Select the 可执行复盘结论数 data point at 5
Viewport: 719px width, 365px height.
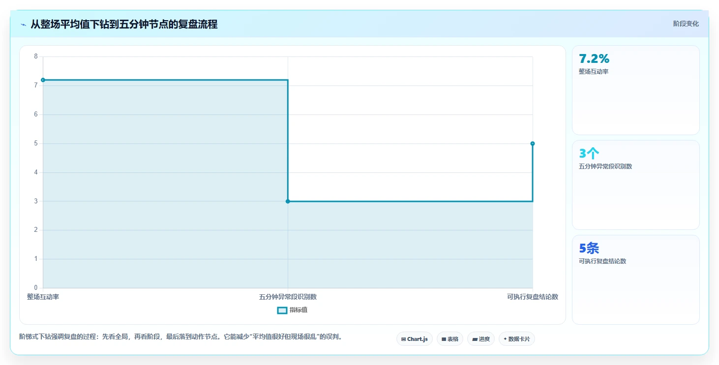pos(533,143)
